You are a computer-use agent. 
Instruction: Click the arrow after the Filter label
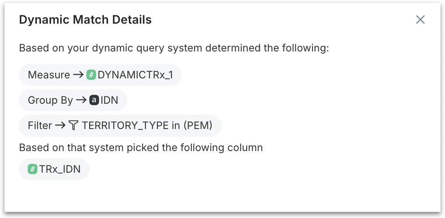coord(60,125)
